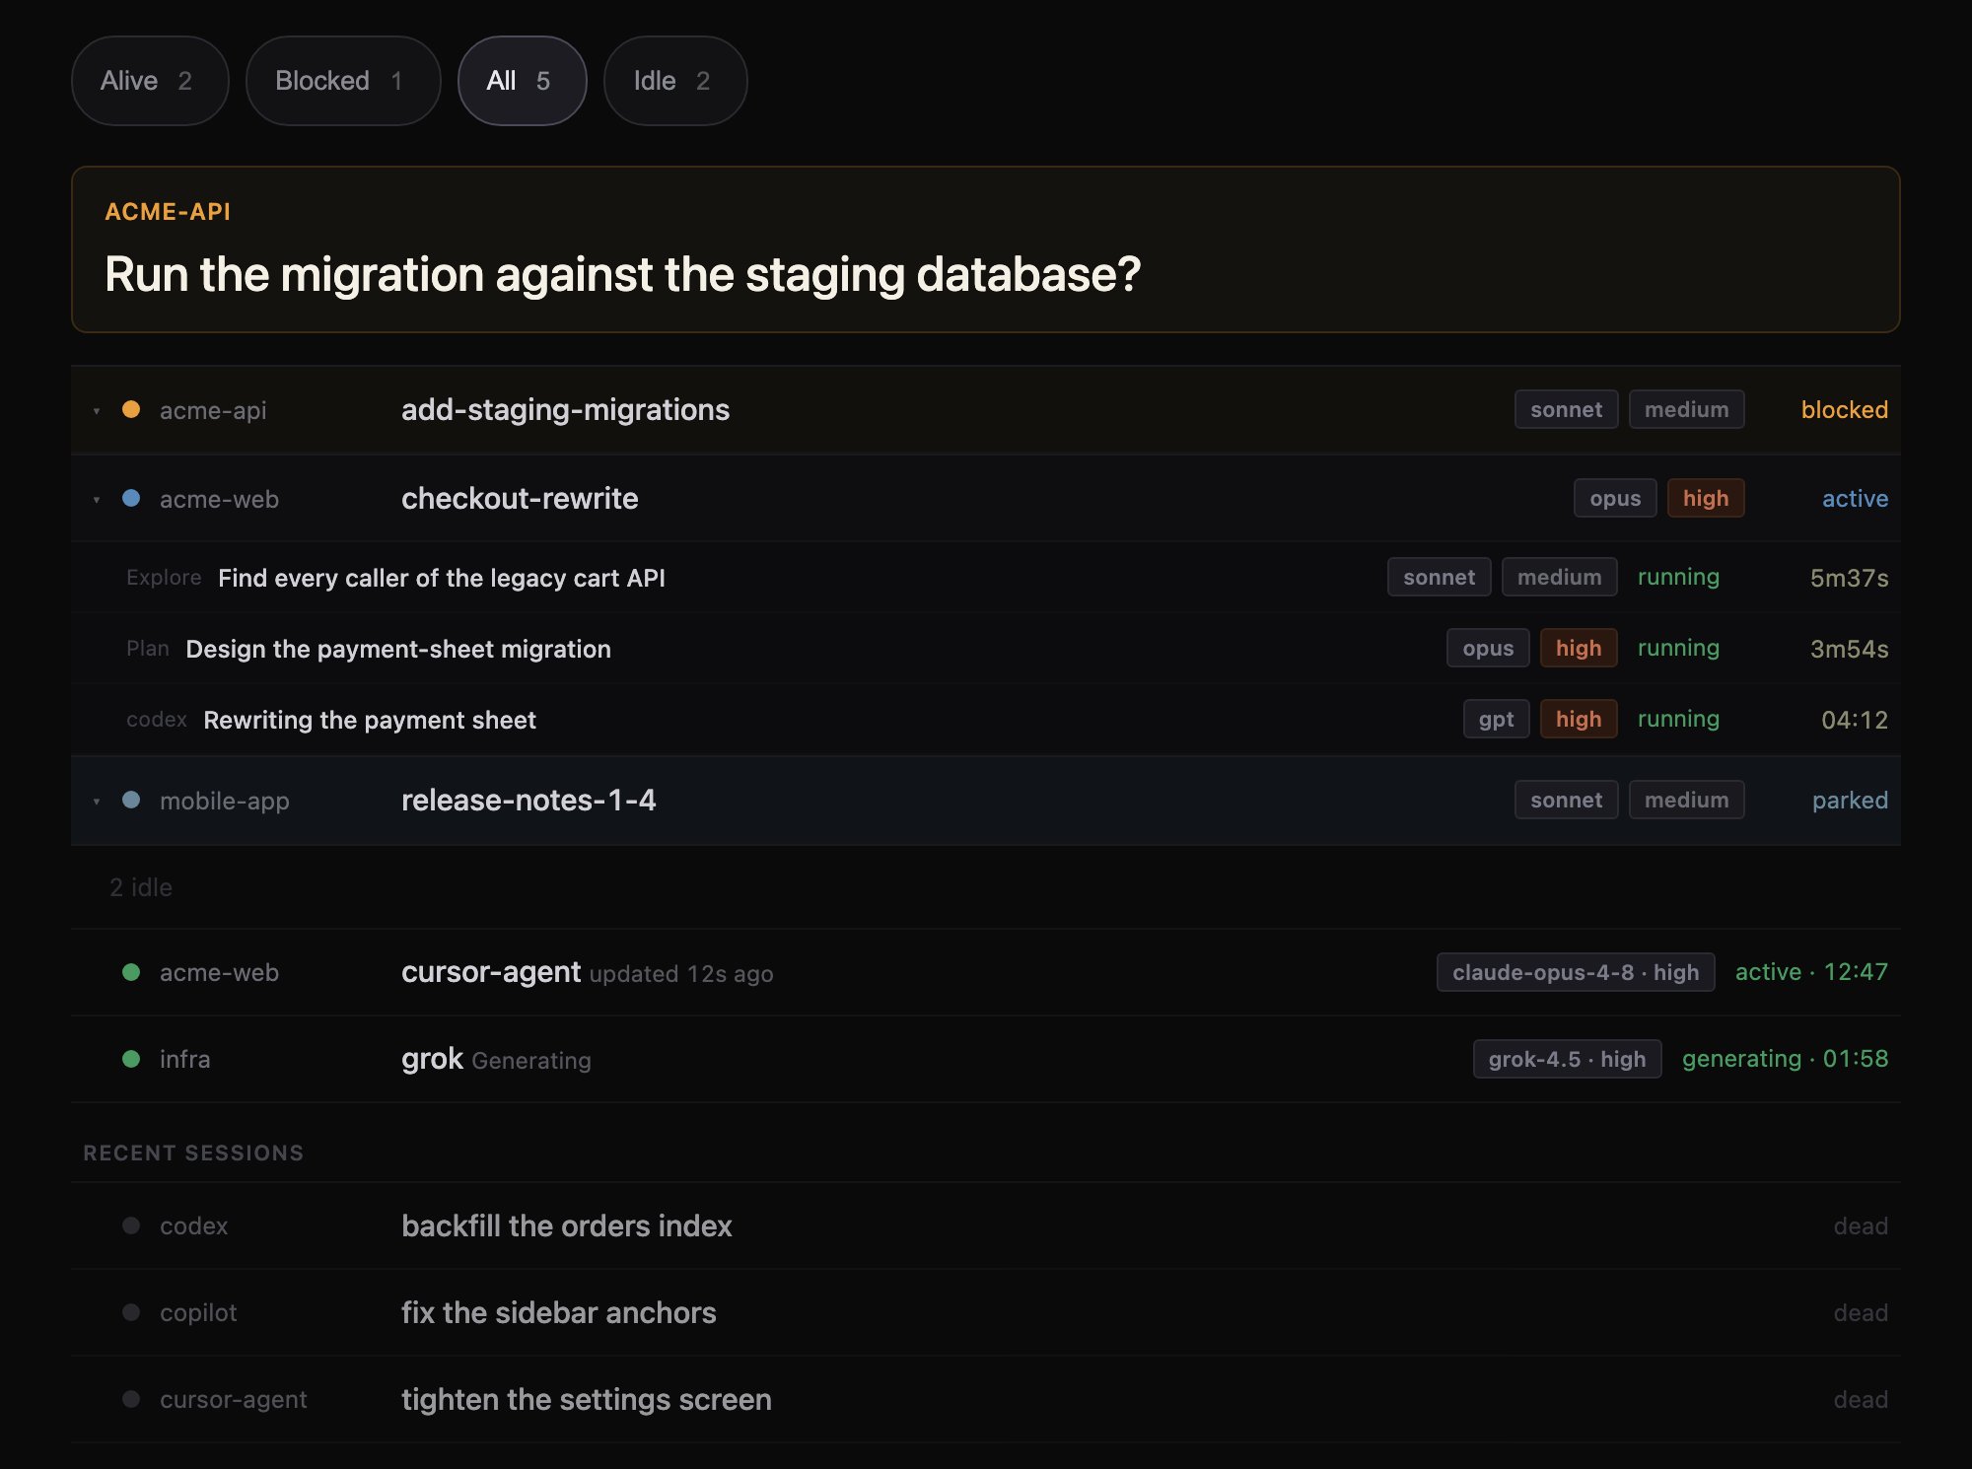Image resolution: width=1972 pixels, height=1469 pixels.
Task: Click the sonnet badge on Explore subtask
Action: coord(1440,577)
